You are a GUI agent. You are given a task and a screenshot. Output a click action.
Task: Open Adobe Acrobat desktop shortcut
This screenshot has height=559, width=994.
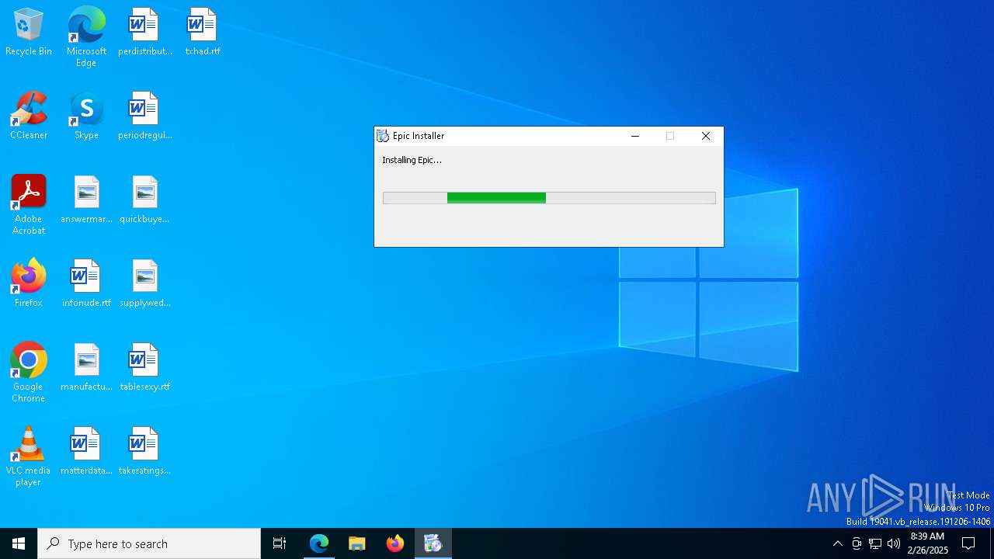(x=29, y=205)
